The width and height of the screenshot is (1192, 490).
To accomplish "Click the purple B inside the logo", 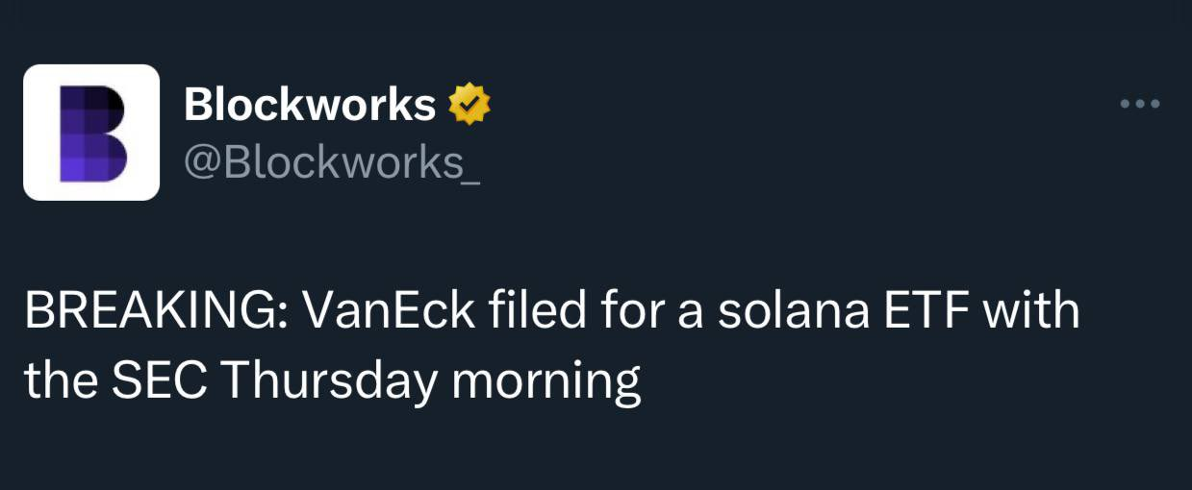I will (94, 133).
